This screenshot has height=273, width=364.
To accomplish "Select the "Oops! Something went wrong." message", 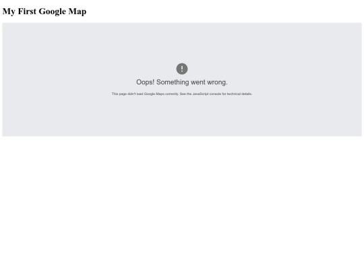I will (x=182, y=82).
